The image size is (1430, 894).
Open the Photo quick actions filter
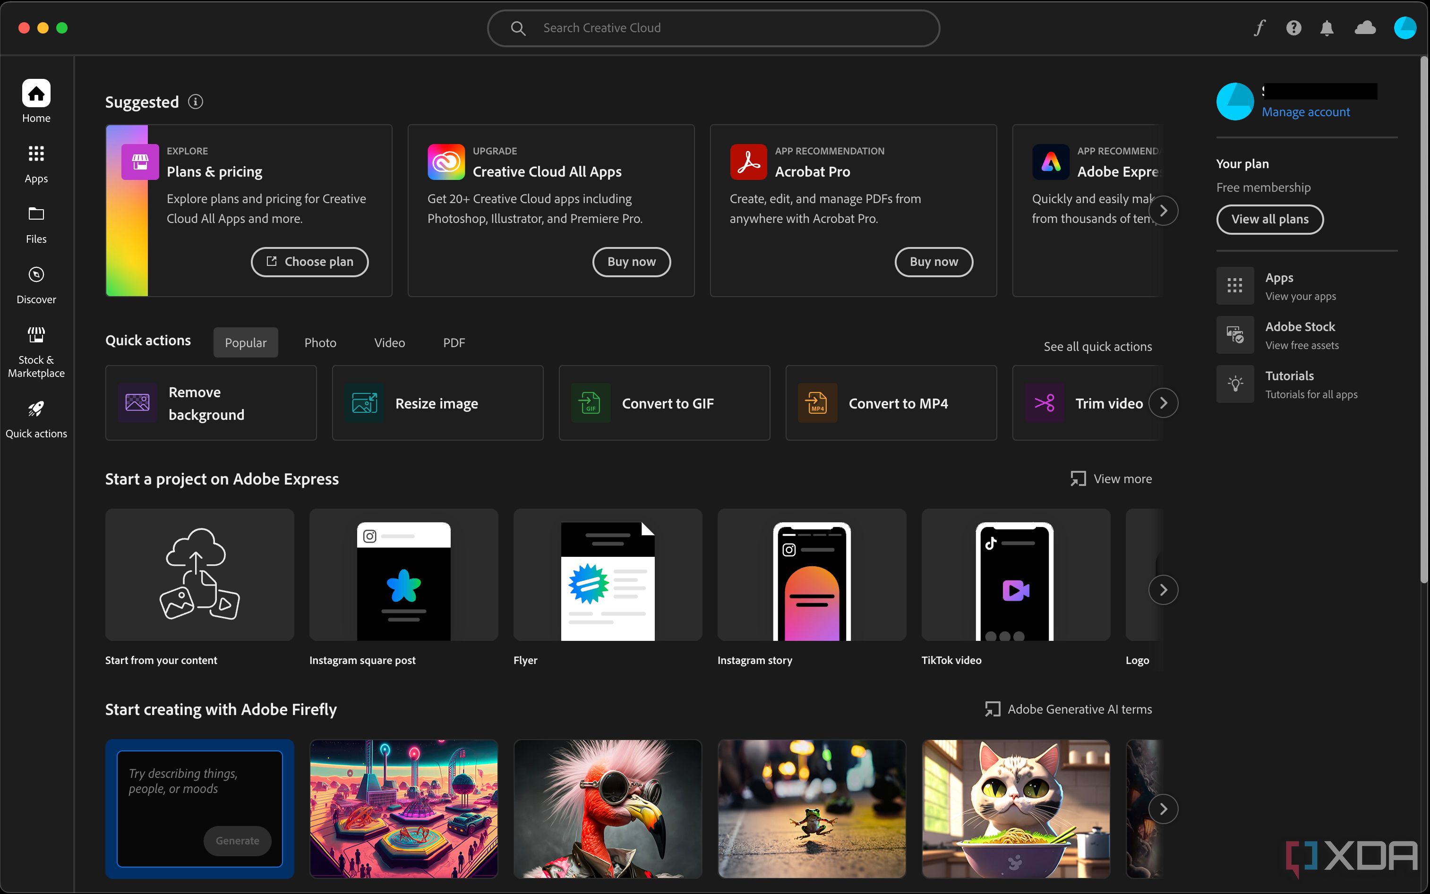point(320,342)
